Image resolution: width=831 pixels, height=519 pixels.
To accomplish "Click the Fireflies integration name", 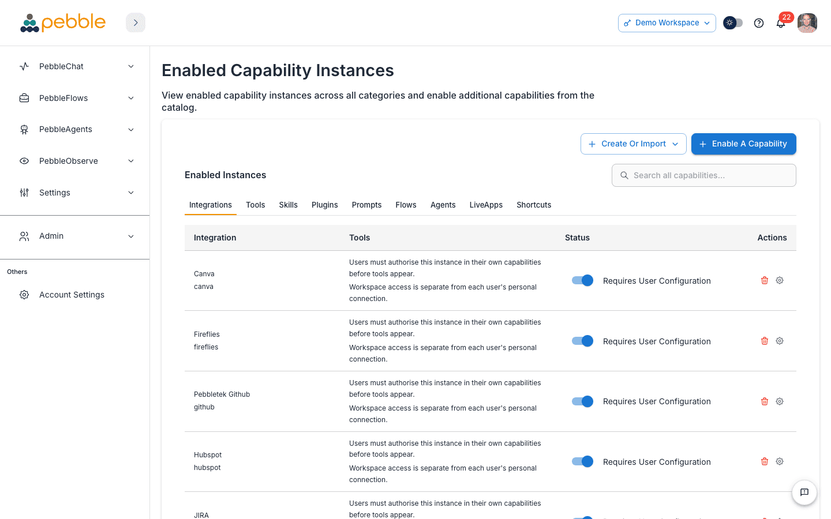I will (x=207, y=334).
